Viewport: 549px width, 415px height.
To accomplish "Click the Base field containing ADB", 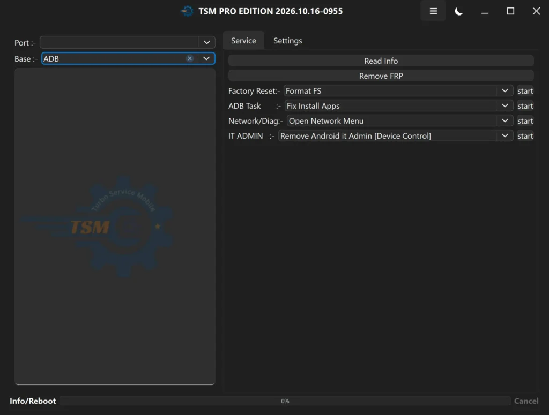I will point(128,58).
